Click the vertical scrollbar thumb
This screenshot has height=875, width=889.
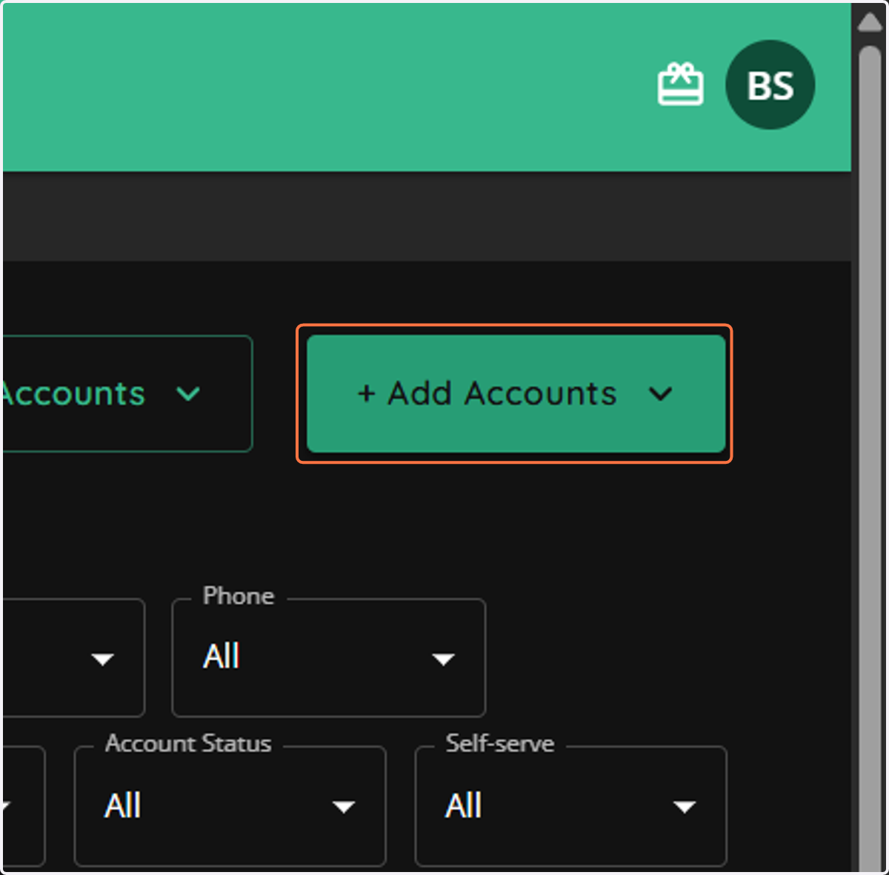(x=870, y=459)
